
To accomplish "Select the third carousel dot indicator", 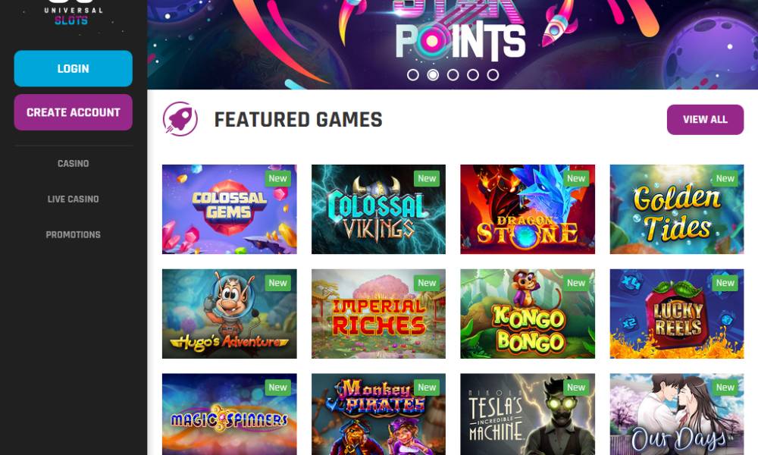I will 453,75.
